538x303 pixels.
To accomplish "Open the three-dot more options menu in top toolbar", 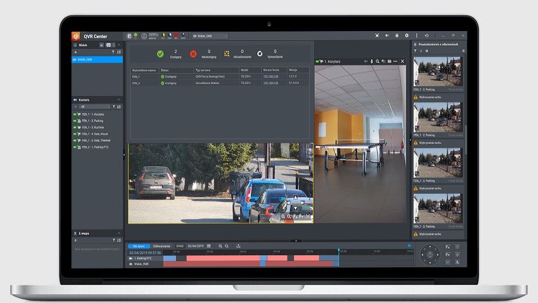I will coord(417,35).
